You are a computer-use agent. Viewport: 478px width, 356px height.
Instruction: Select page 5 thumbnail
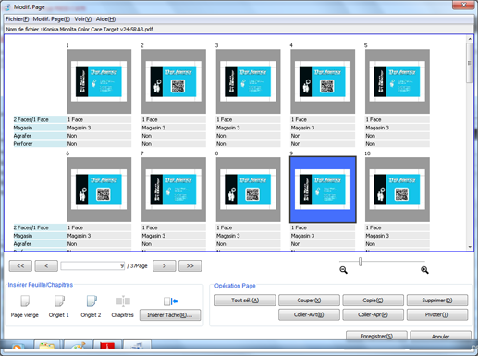pyautogui.click(x=398, y=81)
